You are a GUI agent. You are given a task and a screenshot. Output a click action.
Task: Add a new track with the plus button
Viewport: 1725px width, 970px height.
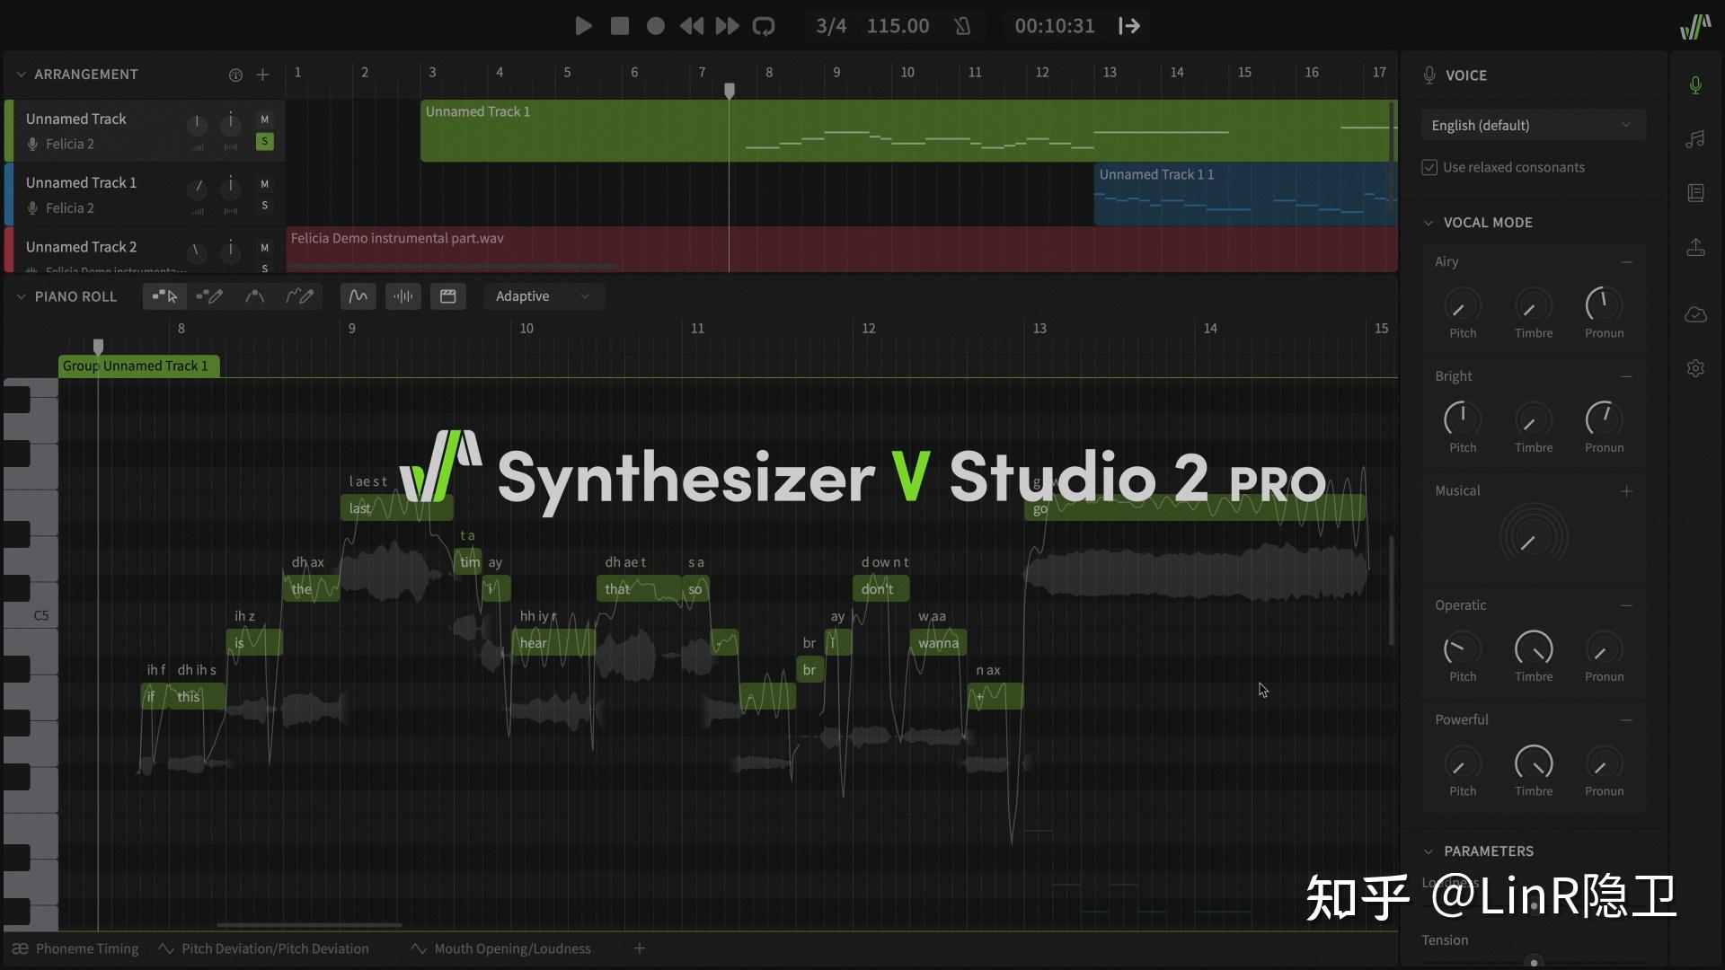(263, 75)
